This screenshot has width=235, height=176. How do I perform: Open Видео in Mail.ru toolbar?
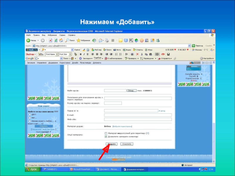tap(127, 50)
